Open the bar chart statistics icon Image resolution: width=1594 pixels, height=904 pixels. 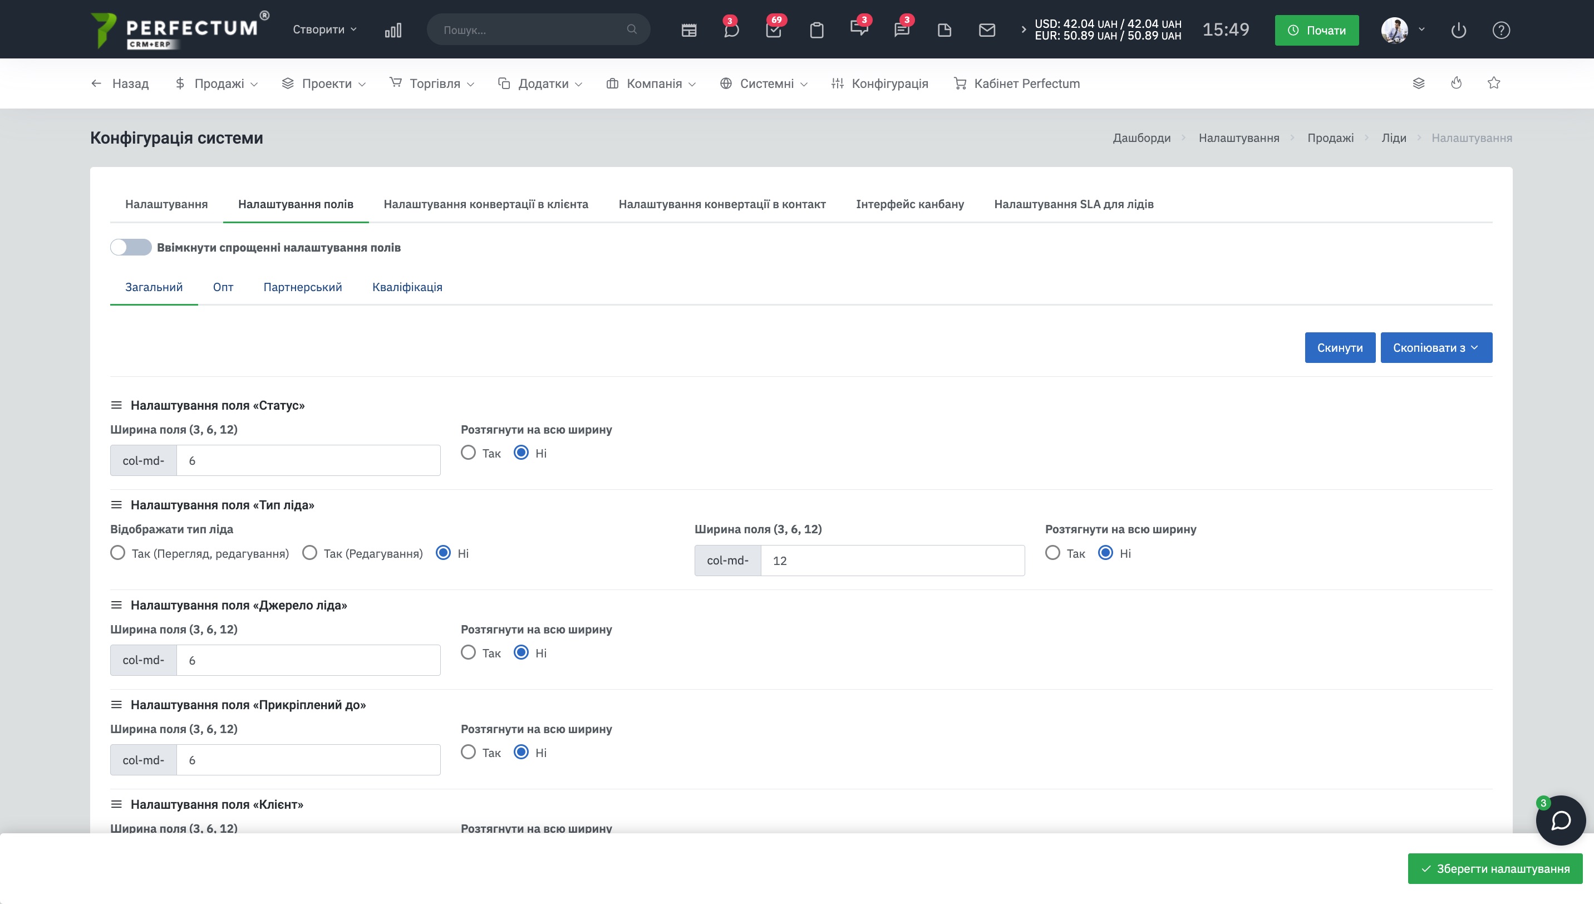click(393, 30)
